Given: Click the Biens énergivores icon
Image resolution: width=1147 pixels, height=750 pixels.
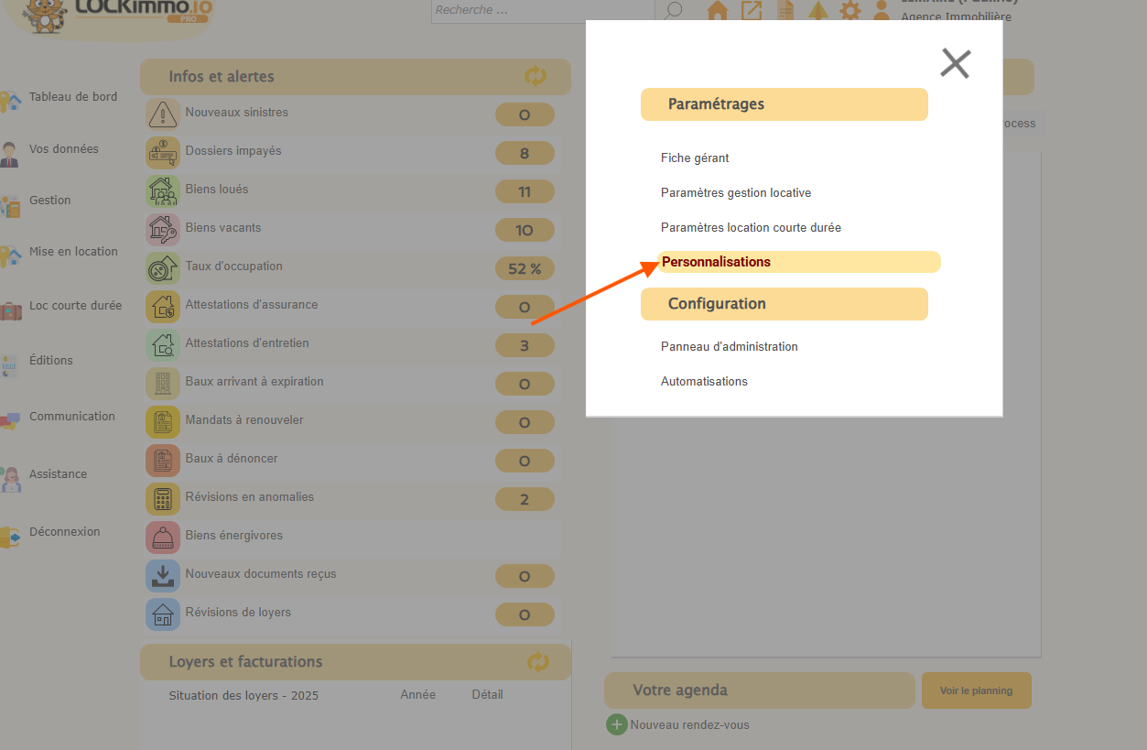Looking at the screenshot, I should coord(163,538).
